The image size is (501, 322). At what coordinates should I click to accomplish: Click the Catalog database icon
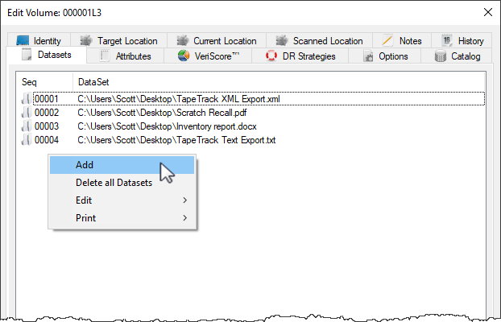[x=441, y=56]
